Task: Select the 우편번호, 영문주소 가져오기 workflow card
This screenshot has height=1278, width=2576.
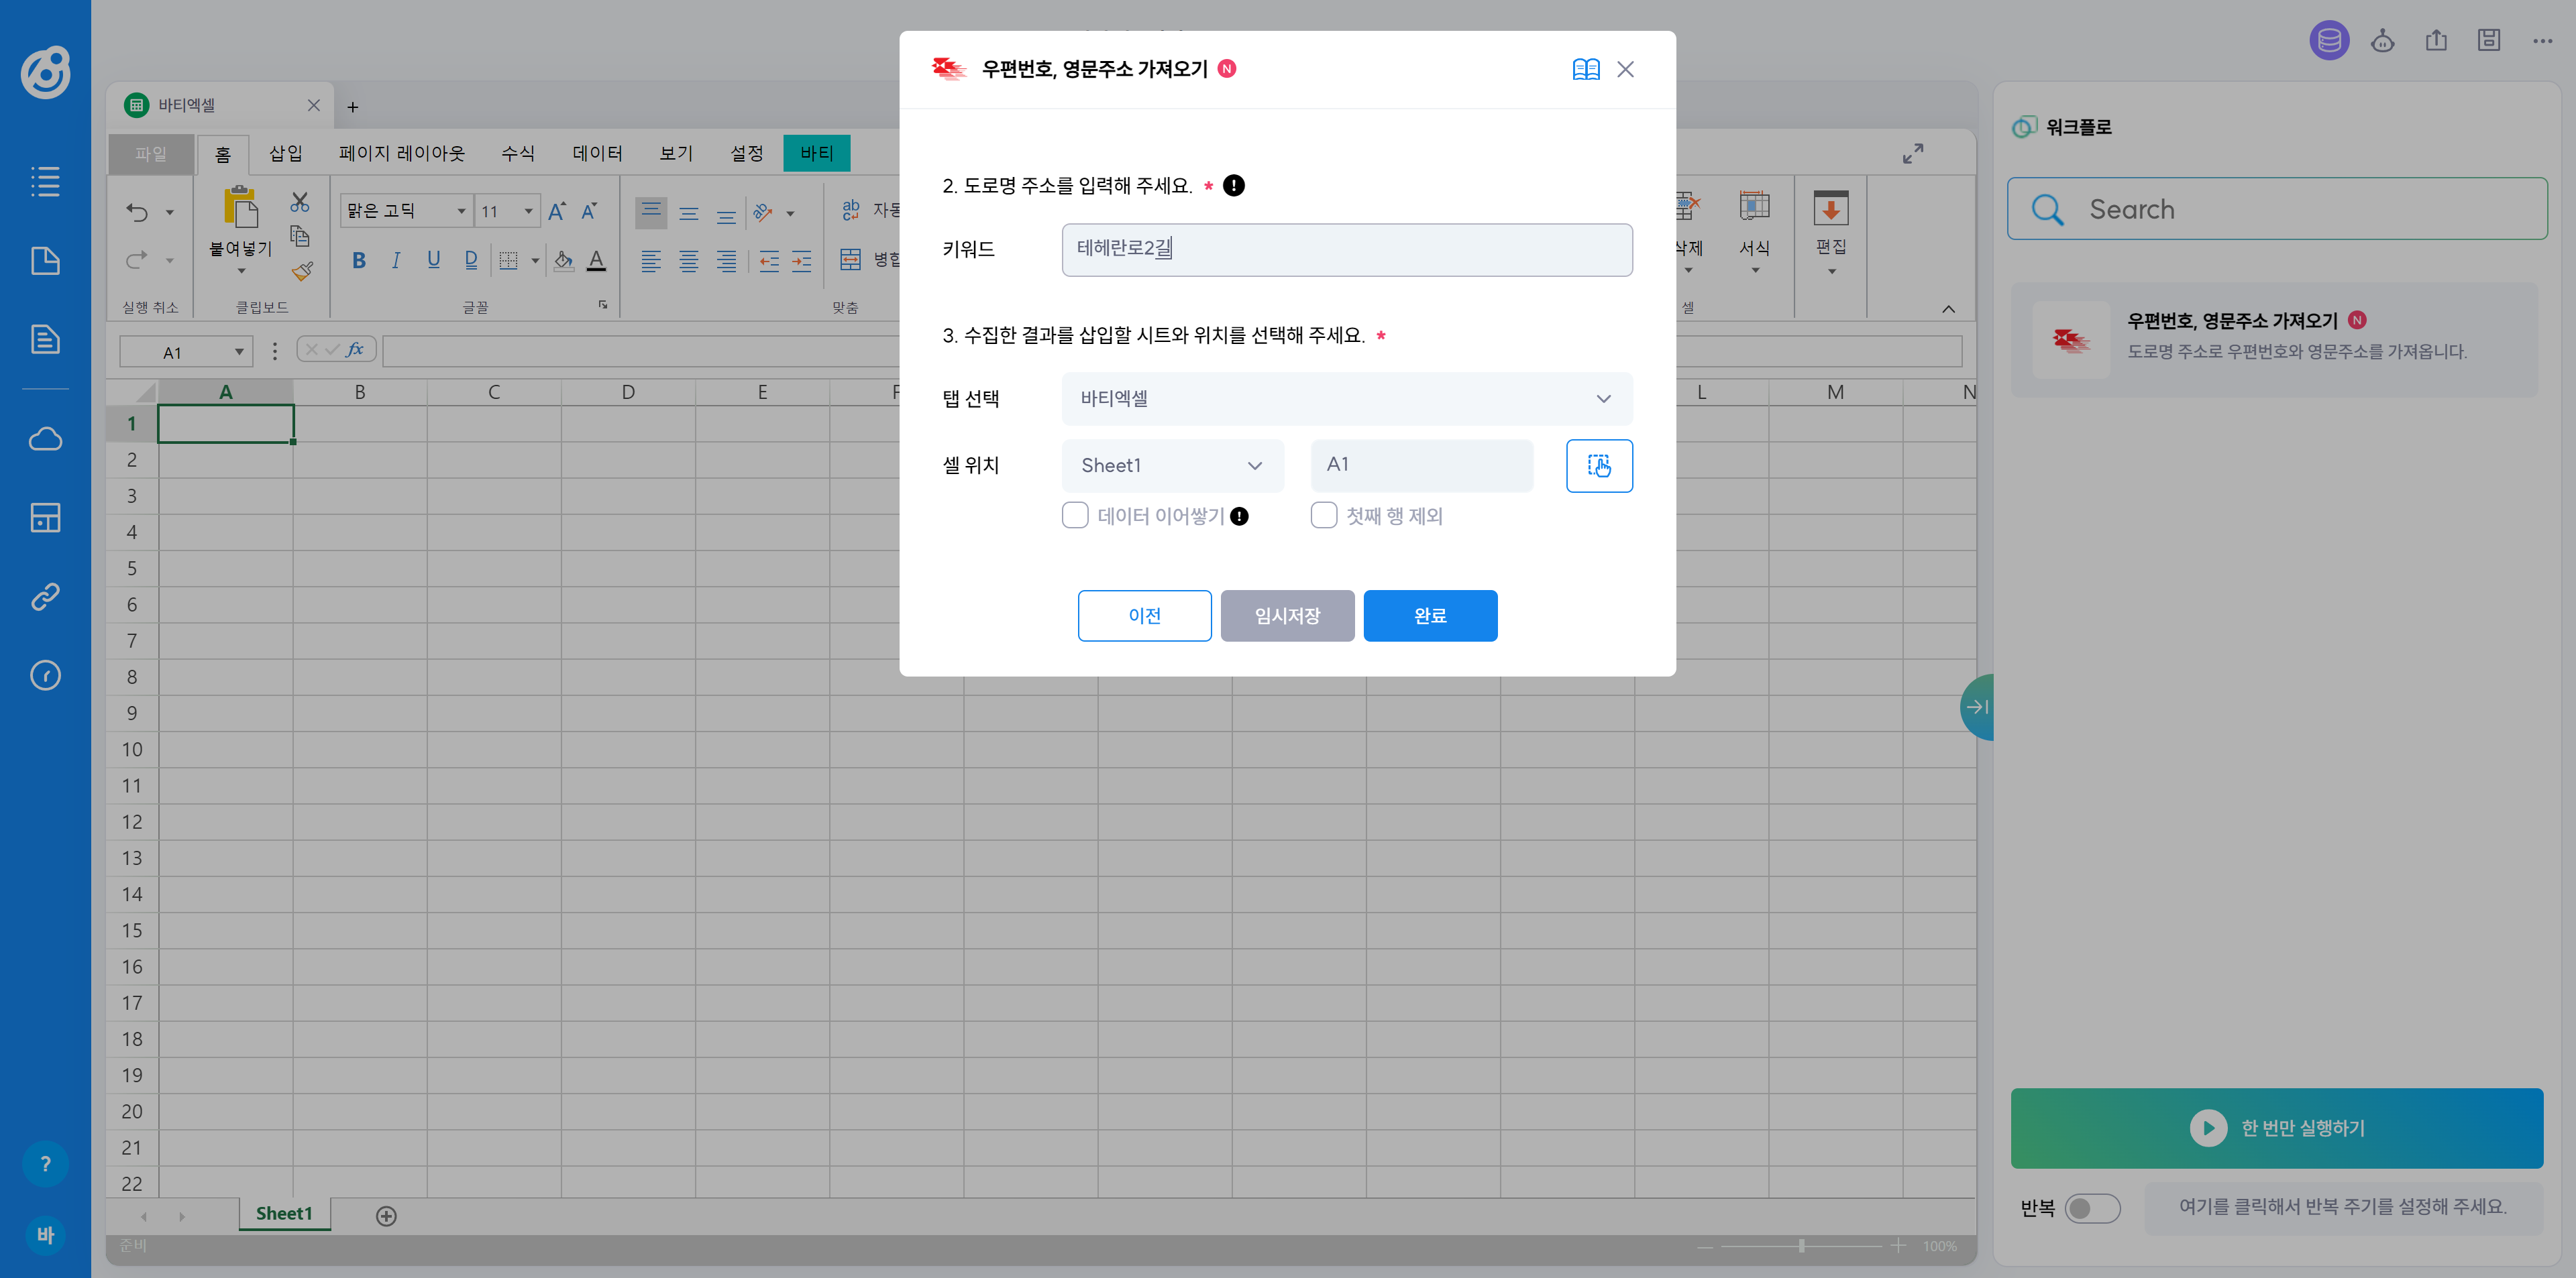Action: tap(2274, 339)
